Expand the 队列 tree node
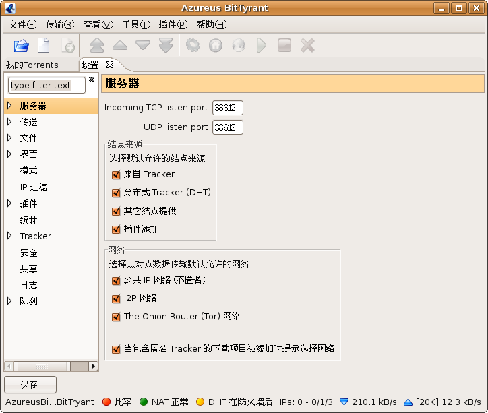 9,301
